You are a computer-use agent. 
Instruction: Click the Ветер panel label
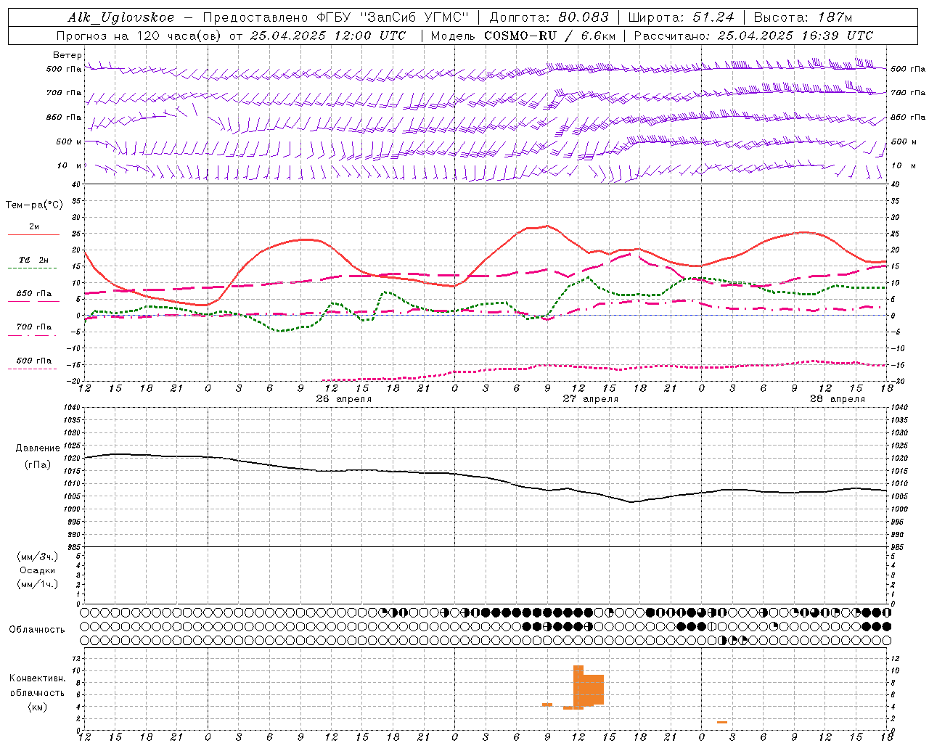[67, 55]
